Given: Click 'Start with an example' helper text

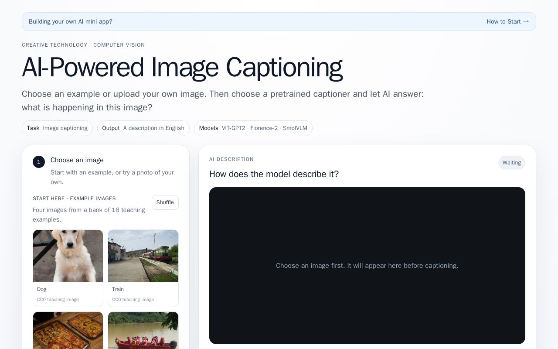Looking at the screenshot, I should tap(112, 177).
